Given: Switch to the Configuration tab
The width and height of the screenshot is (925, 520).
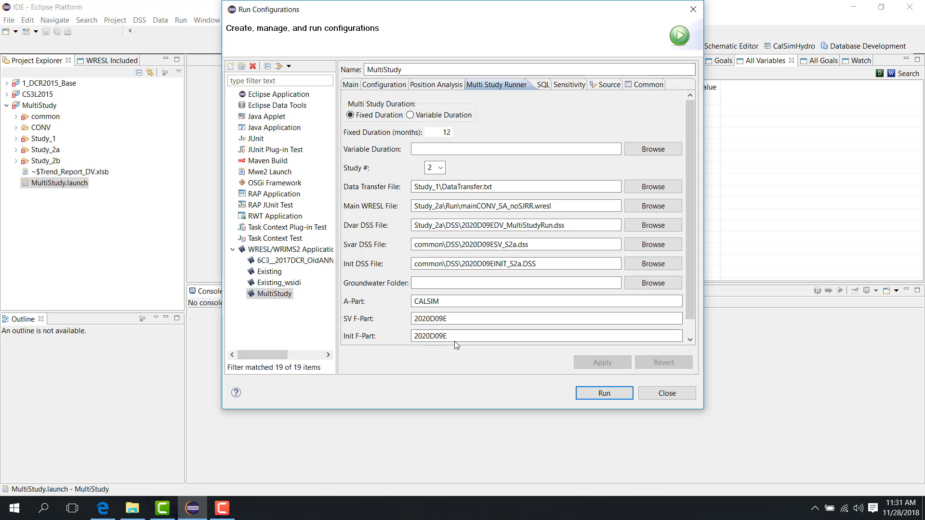Looking at the screenshot, I should (x=384, y=84).
